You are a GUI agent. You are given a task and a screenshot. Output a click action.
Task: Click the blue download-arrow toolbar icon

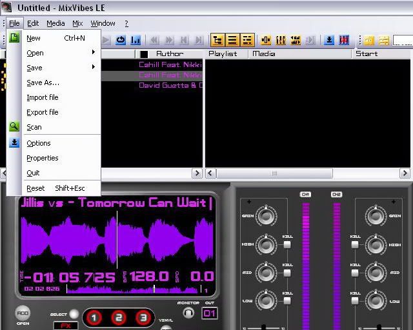coord(329,40)
